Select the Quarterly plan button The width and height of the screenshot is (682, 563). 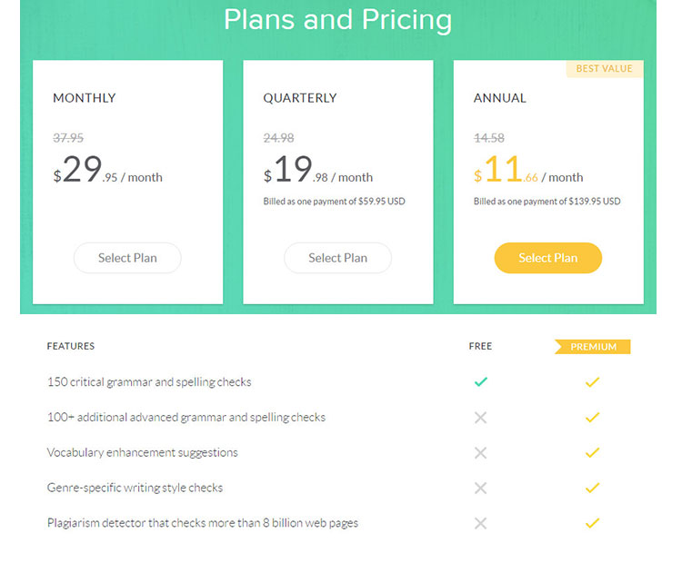(337, 258)
